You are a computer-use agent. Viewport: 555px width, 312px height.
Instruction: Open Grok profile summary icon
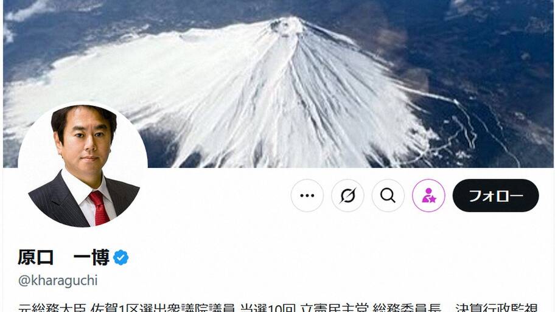pos(347,196)
